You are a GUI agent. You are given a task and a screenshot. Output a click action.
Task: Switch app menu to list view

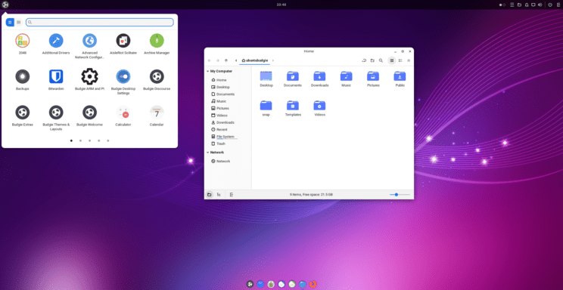point(19,22)
